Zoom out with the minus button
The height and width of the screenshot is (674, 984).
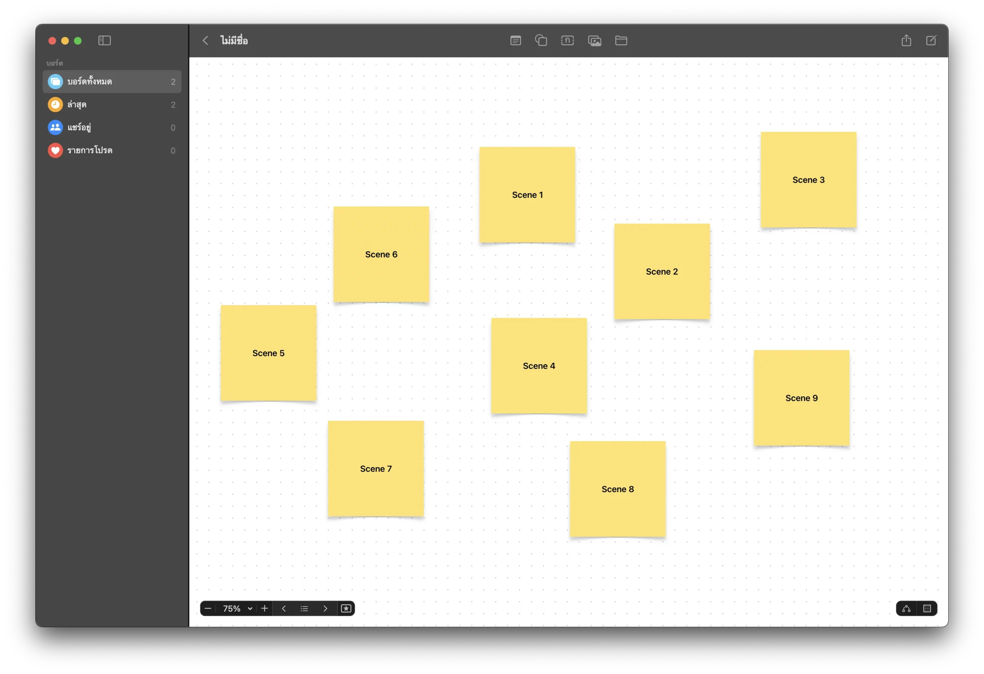coord(208,608)
